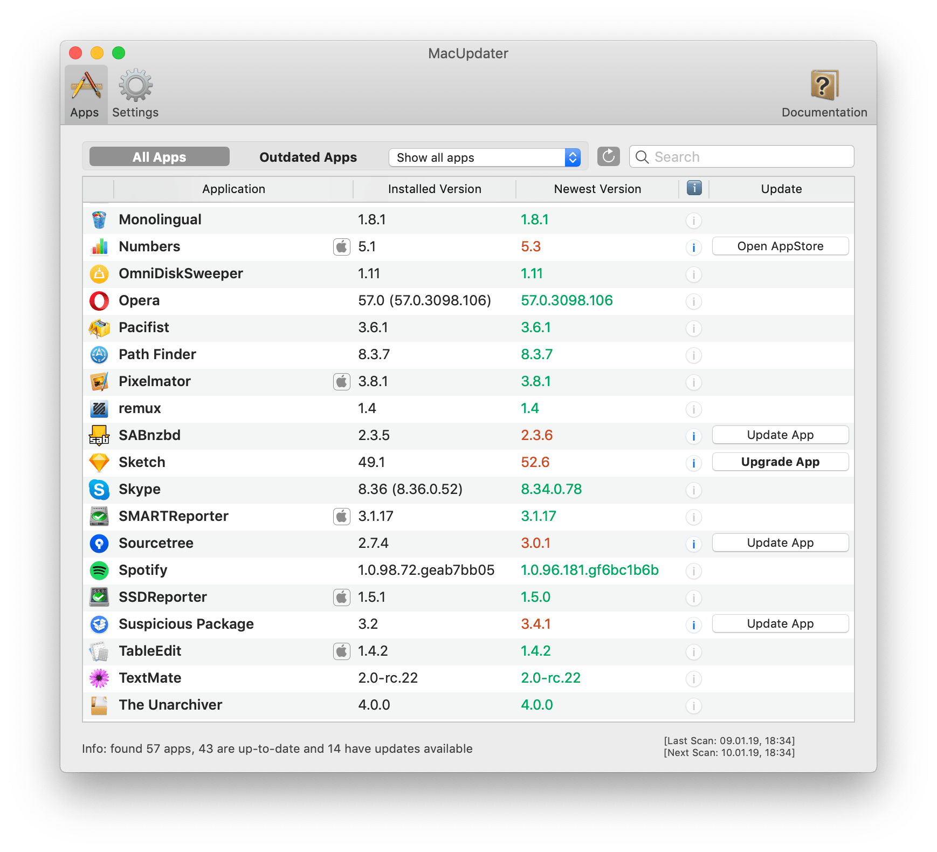This screenshot has width=937, height=852.
Task: Click the info column header icon
Action: pos(694,188)
